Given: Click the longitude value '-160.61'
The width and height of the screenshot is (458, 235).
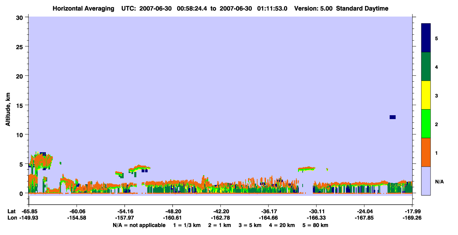Looking at the screenshot, I should (172, 218).
